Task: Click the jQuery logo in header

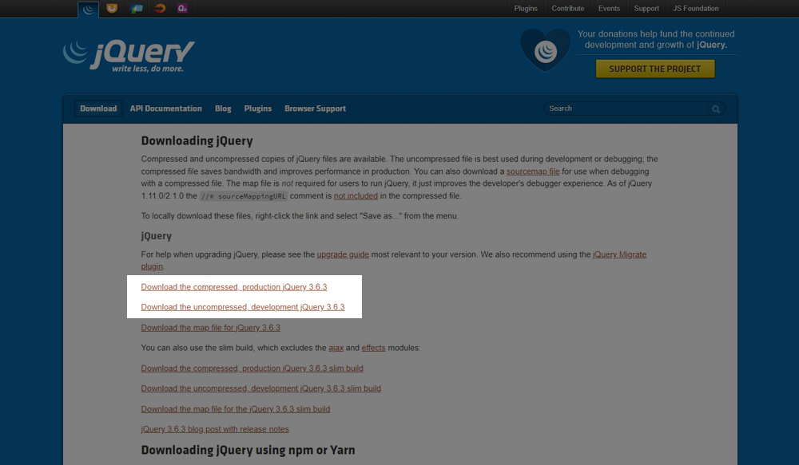Action: (129, 56)
